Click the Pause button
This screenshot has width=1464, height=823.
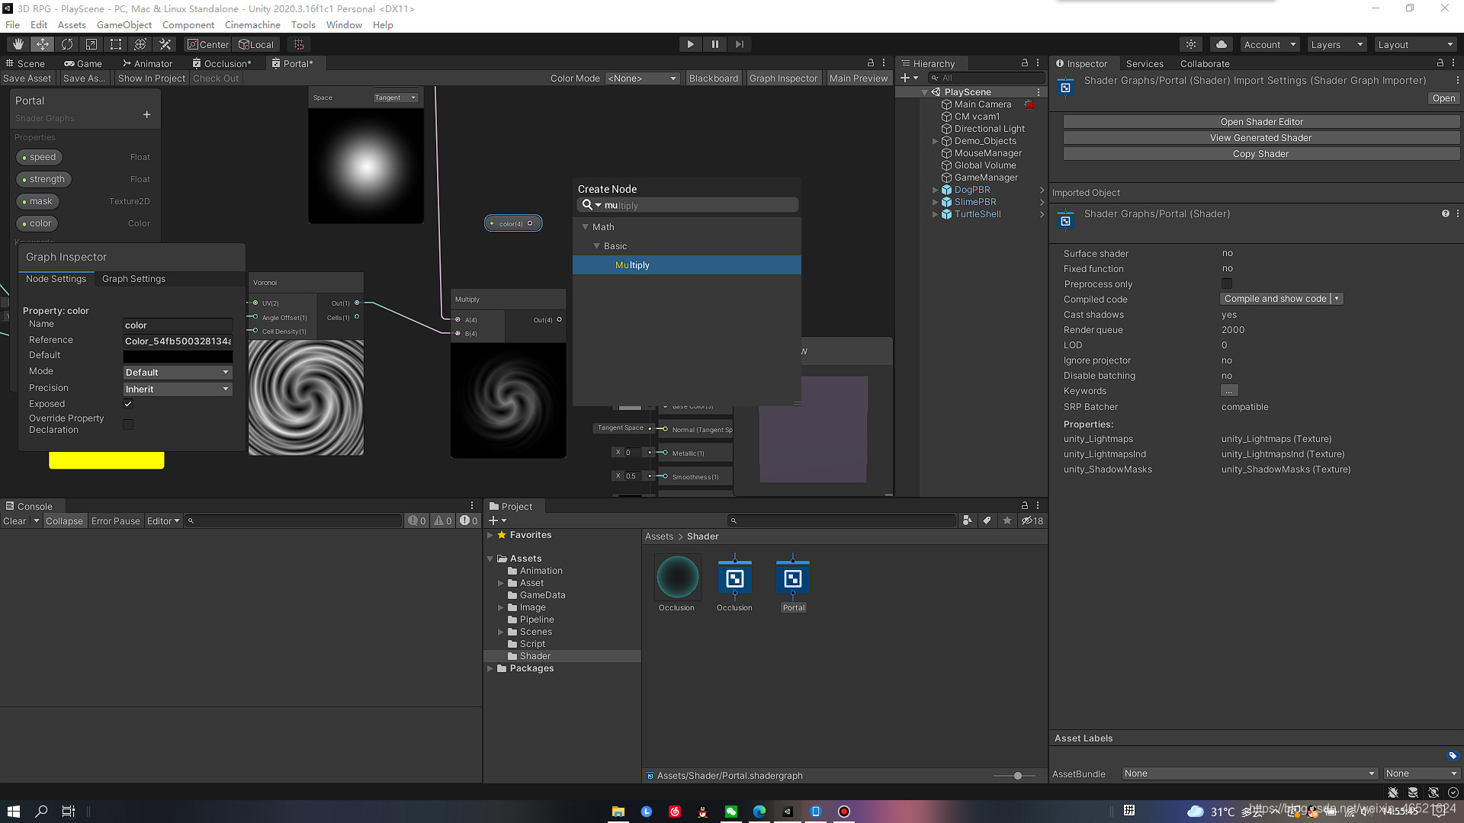(714, 44)
